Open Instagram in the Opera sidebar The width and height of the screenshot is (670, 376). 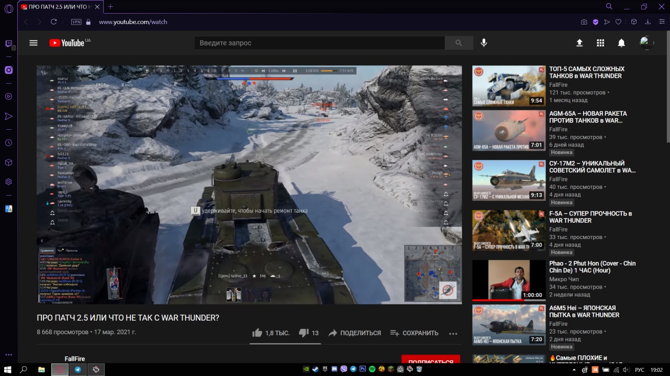(x=8, y=70)
